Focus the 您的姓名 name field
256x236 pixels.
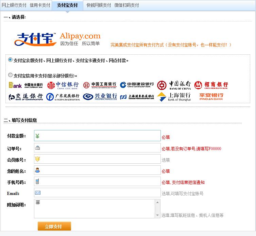97,170
